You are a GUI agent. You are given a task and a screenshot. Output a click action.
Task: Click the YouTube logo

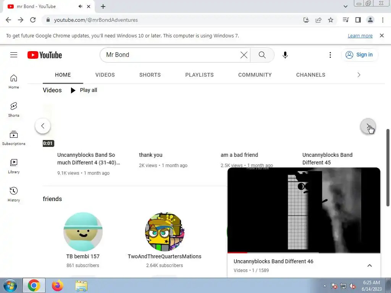point(45,55)
